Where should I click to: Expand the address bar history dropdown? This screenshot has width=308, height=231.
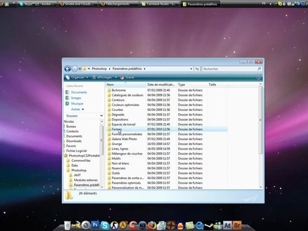[x=191, y=69]
